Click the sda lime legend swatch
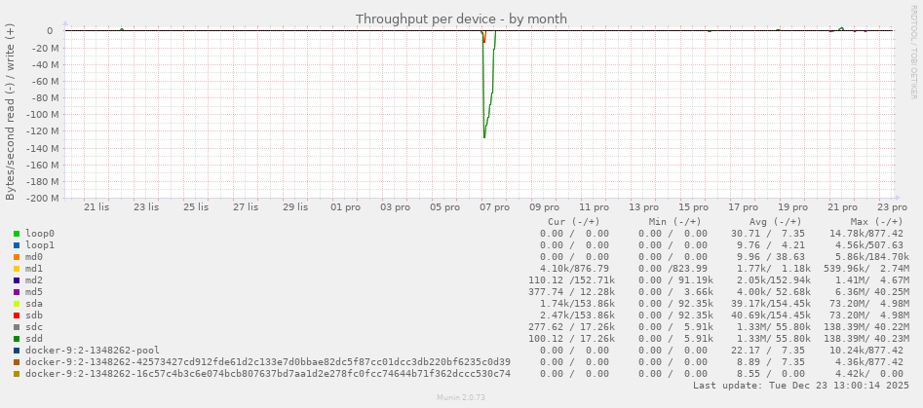923x408 pixels. click(x=17, y=304)
